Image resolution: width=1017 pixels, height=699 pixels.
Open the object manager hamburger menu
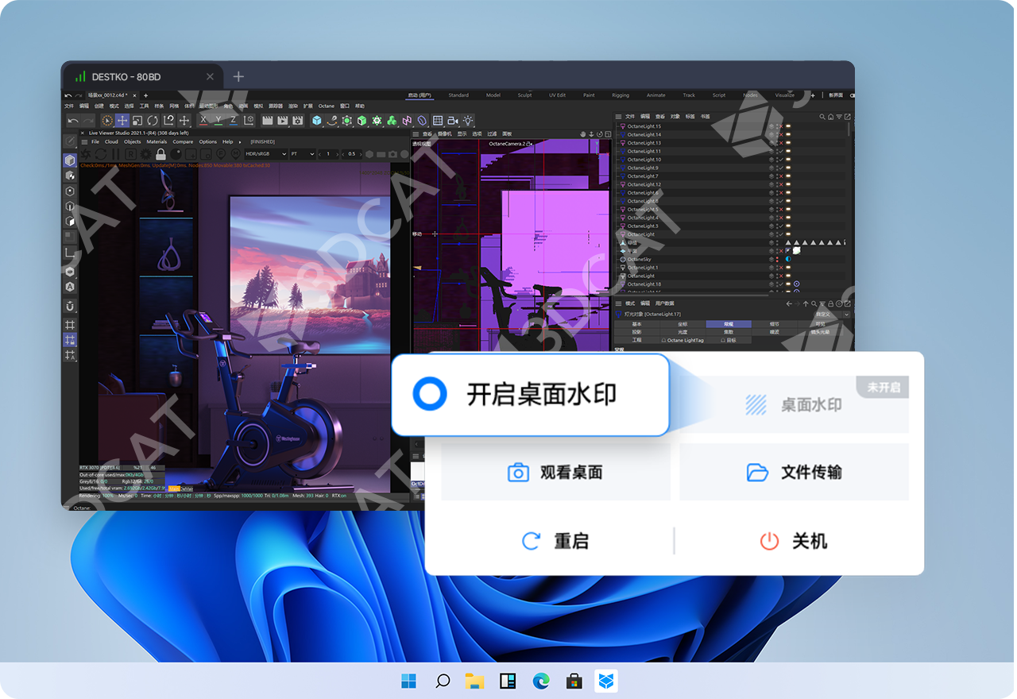click(618, 116)
